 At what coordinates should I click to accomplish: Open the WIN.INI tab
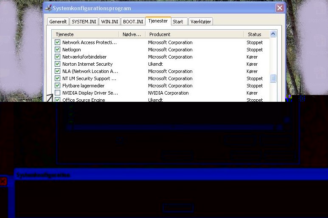tap(109, 22)
